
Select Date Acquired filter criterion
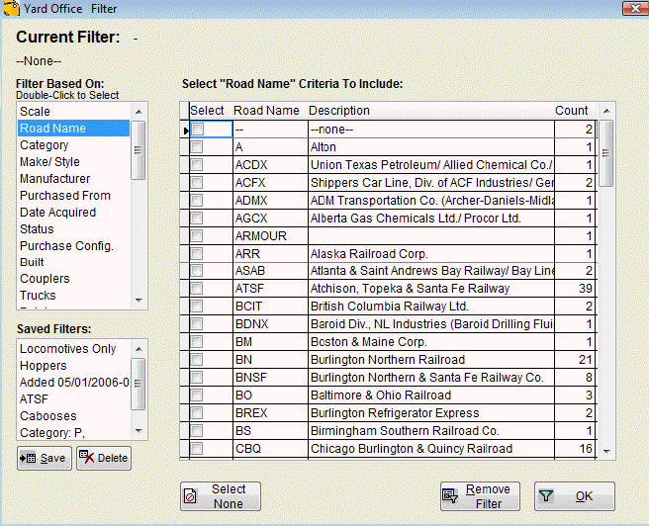[x=73, y=213]
